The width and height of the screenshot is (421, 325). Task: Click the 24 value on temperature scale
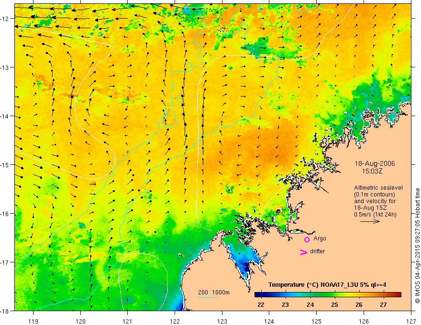[310, 304]
